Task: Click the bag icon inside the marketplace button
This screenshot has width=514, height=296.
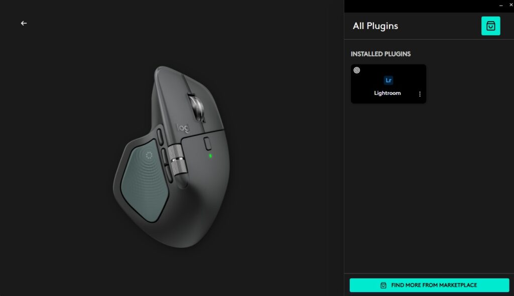Action: pos(383,285)
